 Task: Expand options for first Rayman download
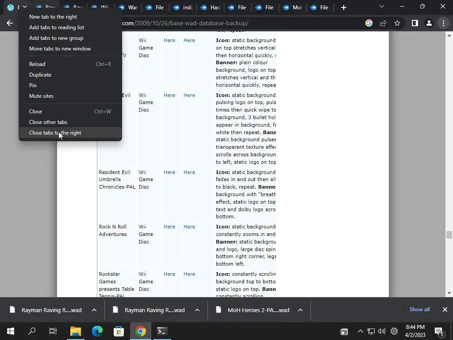94,310
